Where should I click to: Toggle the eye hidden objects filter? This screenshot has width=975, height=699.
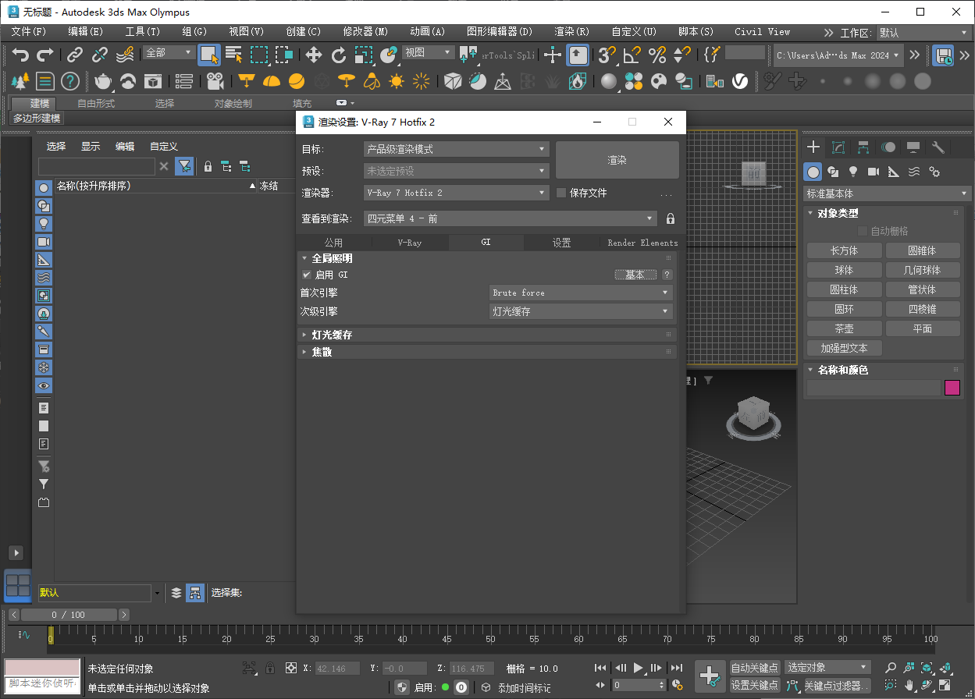44,386
